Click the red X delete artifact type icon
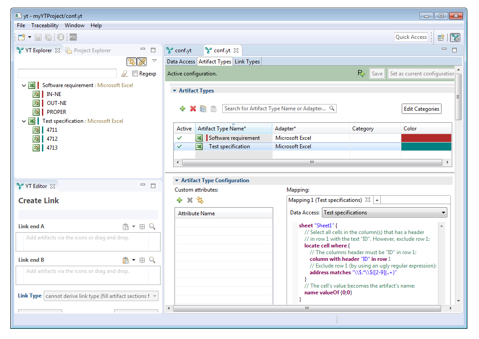The height and width of the screenshot is (339, 479). pos(193,109)
